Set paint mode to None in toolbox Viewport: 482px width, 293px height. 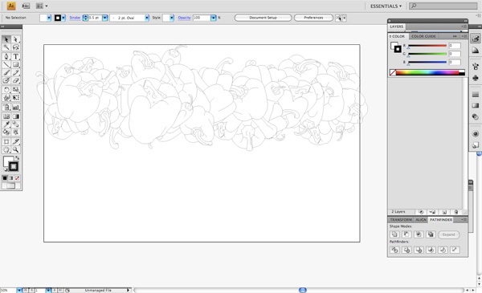[x=17, y=178]
